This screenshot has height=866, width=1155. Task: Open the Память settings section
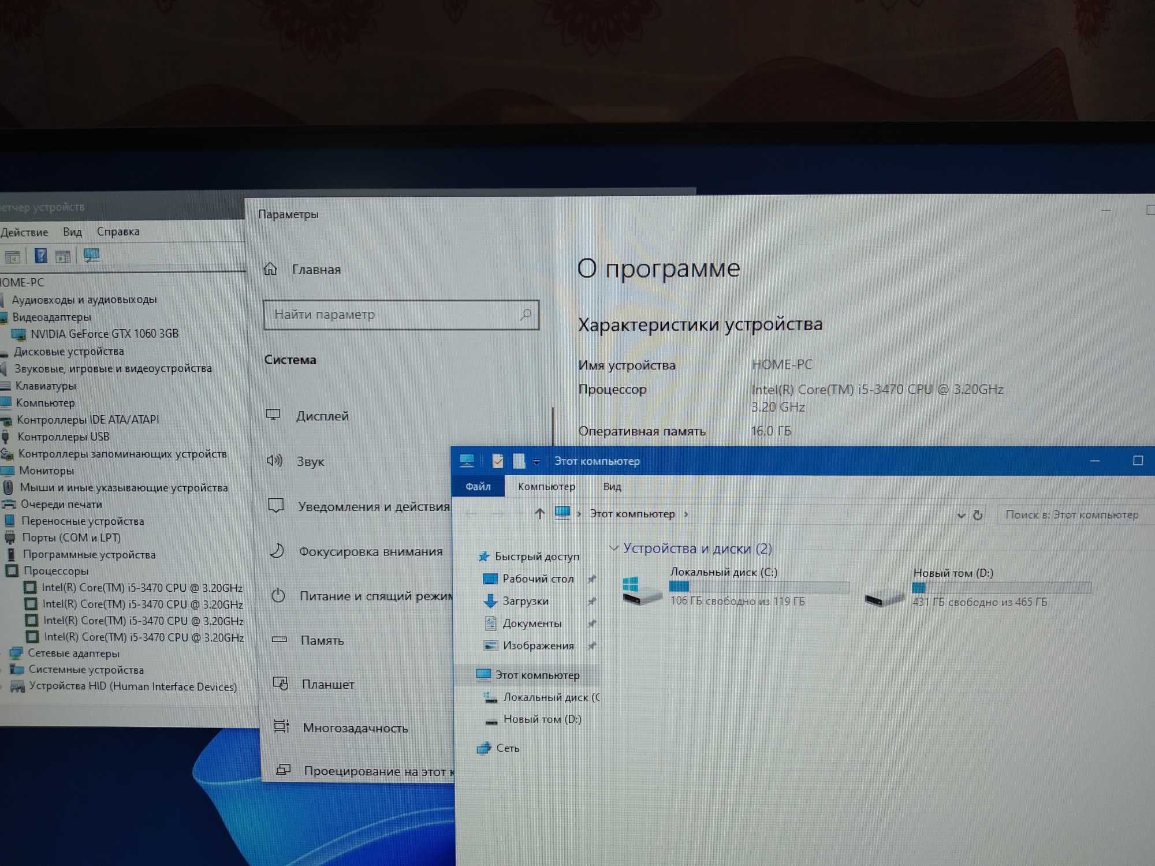pyautogui.click(x=322, y=640)
